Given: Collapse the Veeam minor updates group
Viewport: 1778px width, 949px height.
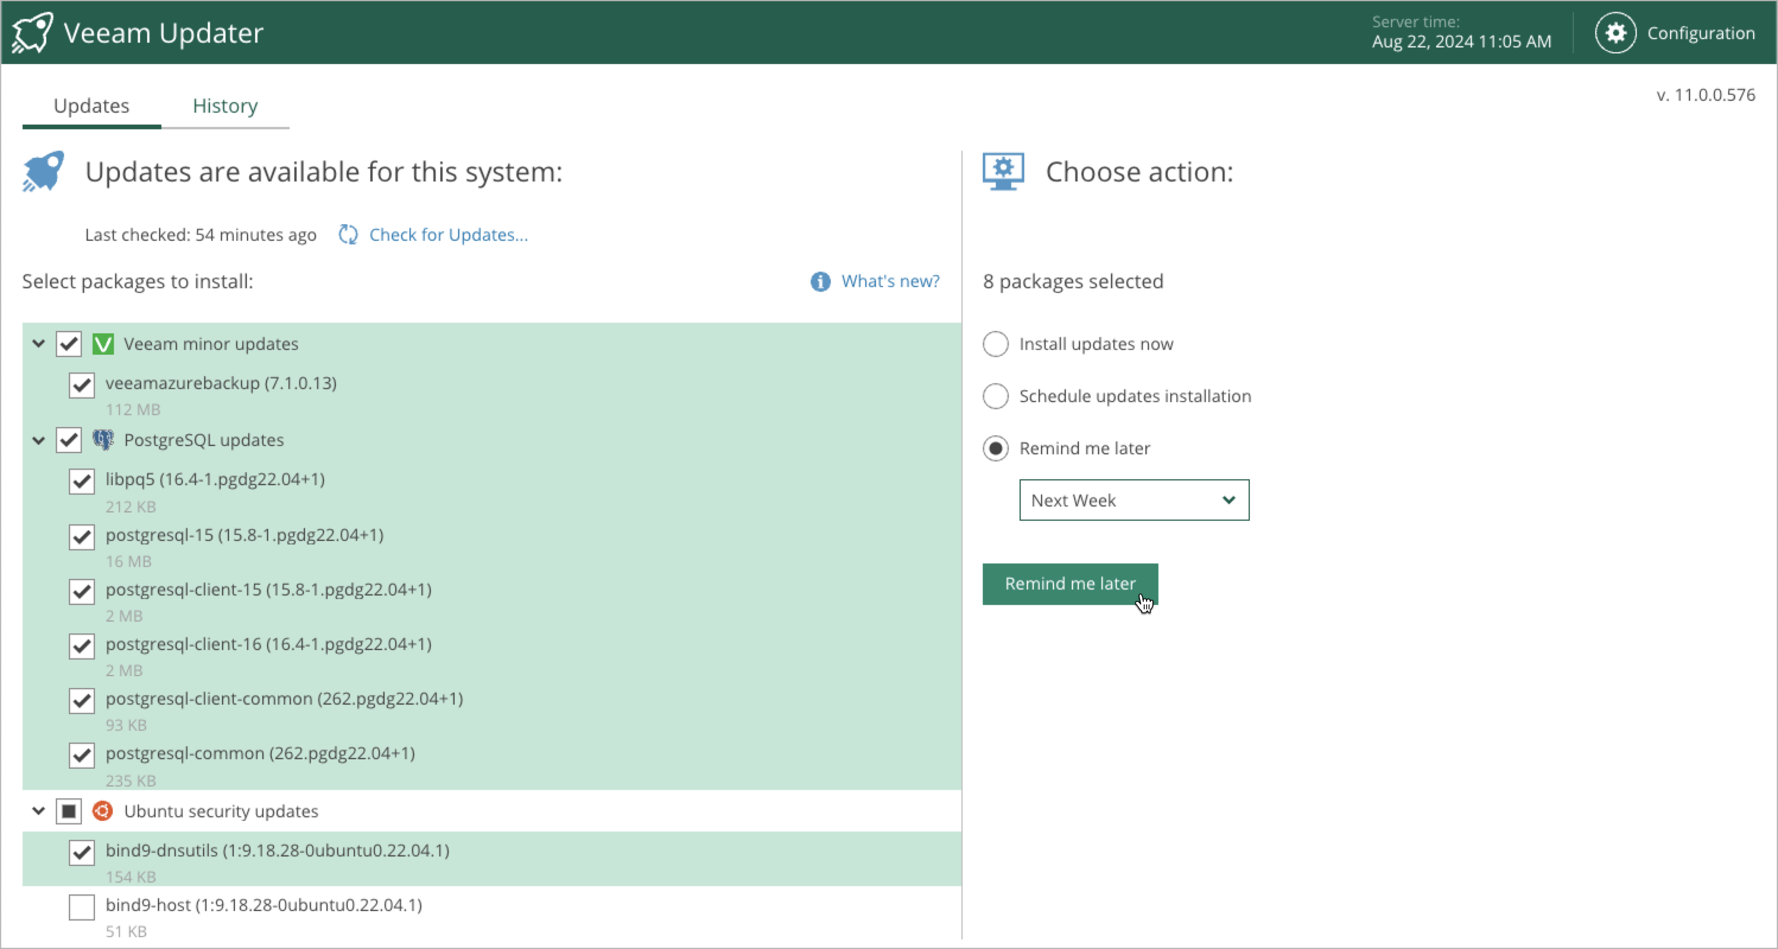Looking at the screenshot, I should (39, 343).
